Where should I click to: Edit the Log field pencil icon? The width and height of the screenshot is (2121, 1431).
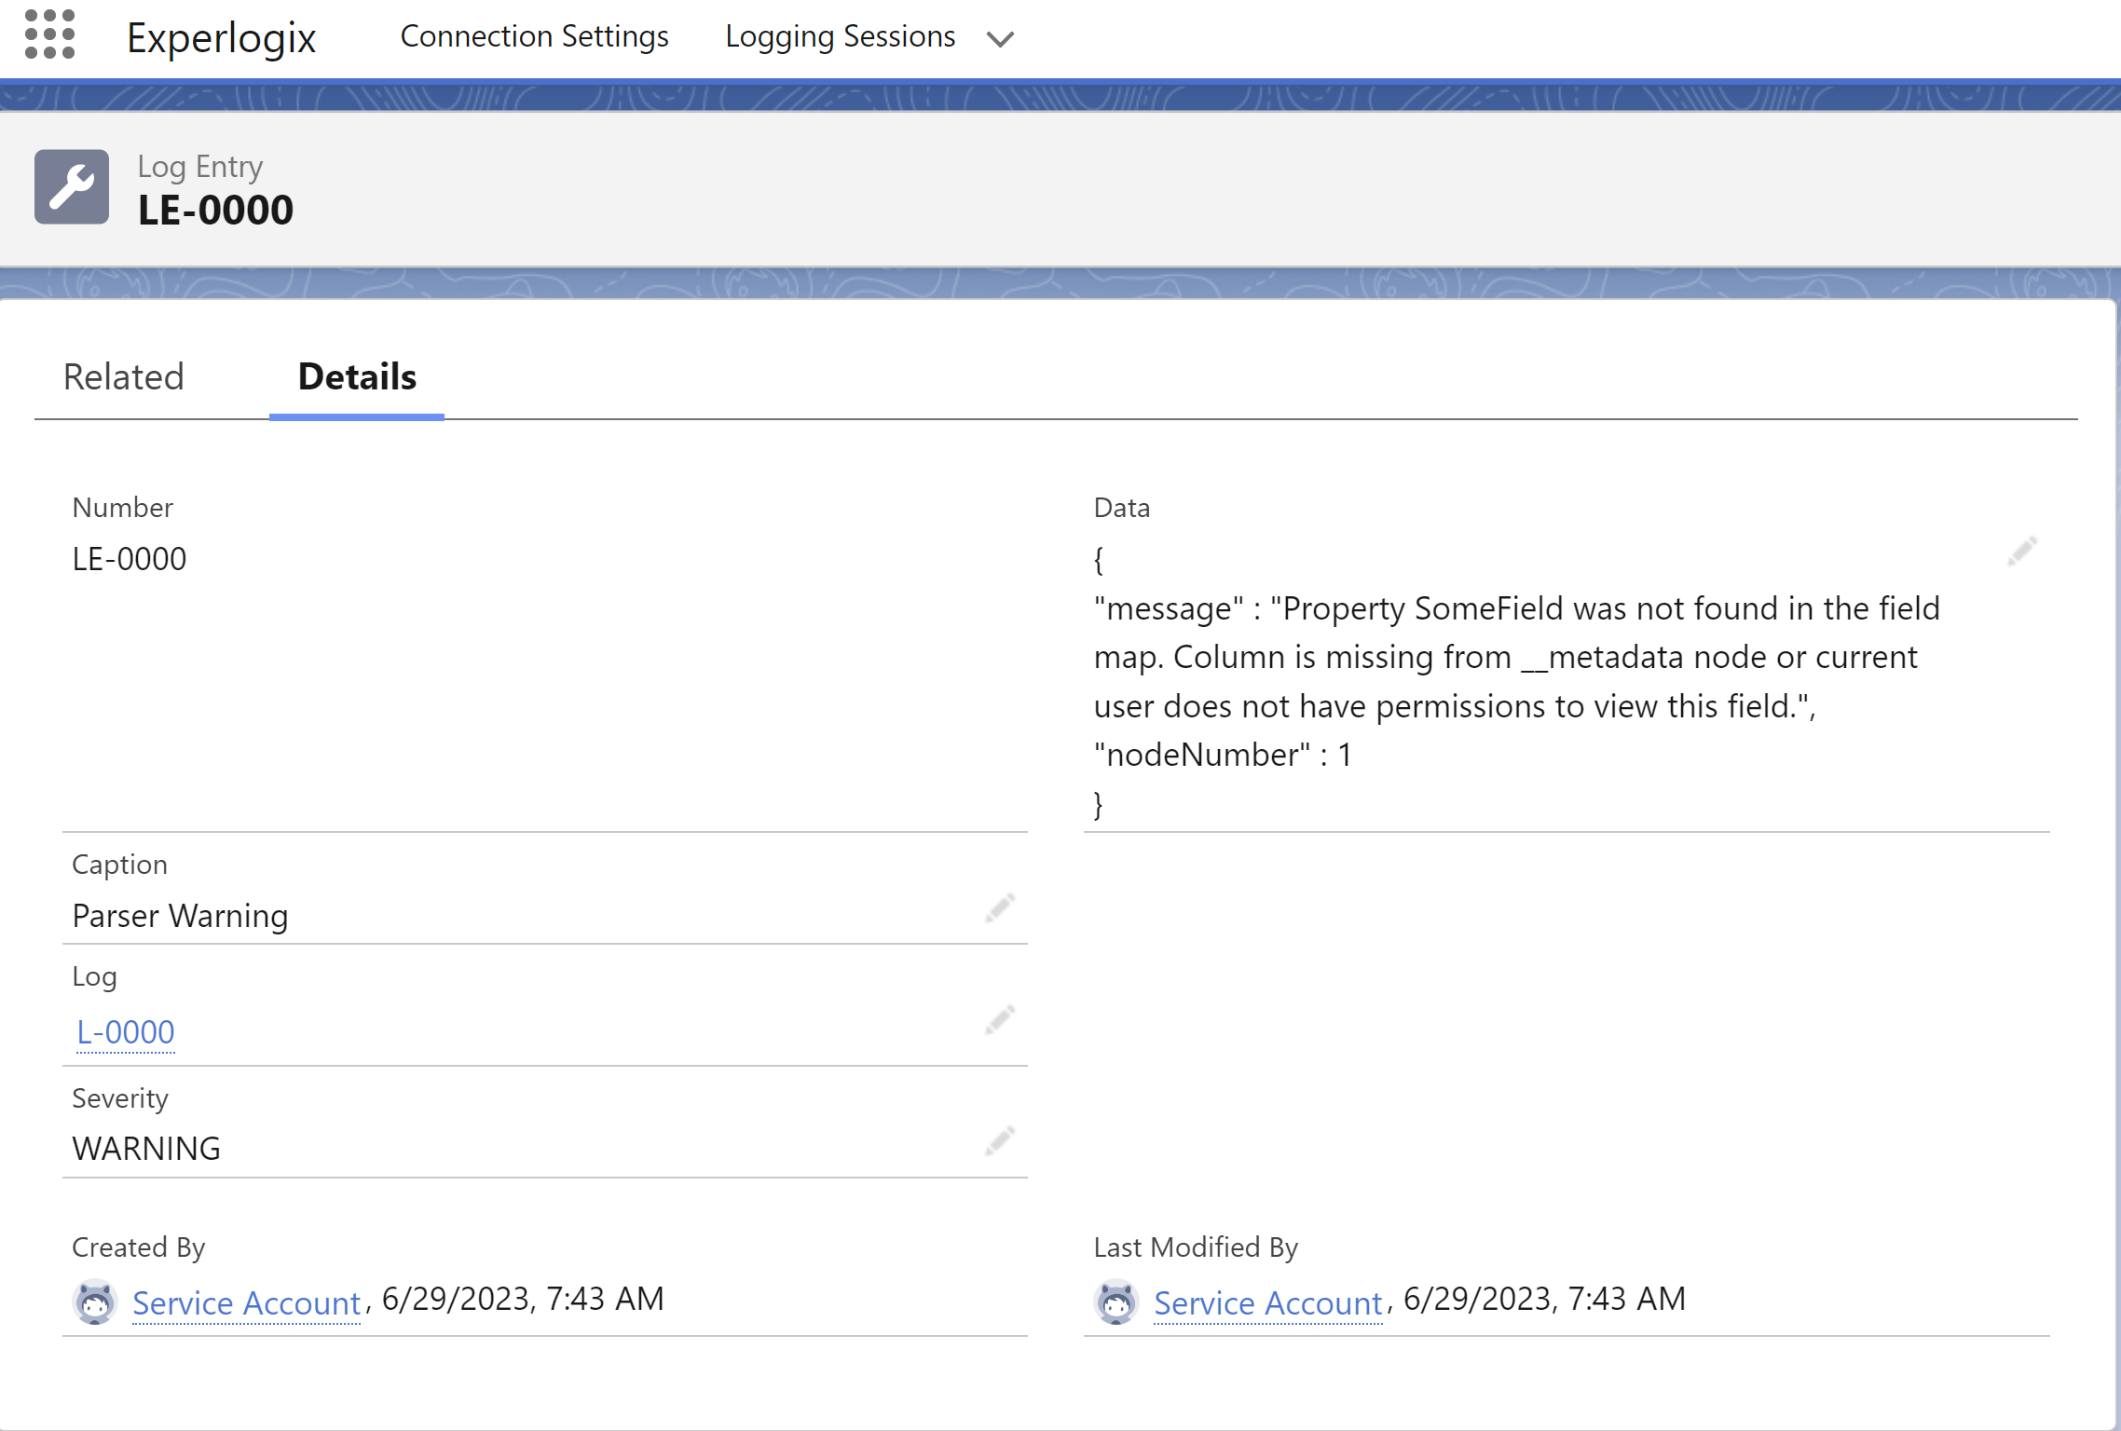[x=999, y=1020]
